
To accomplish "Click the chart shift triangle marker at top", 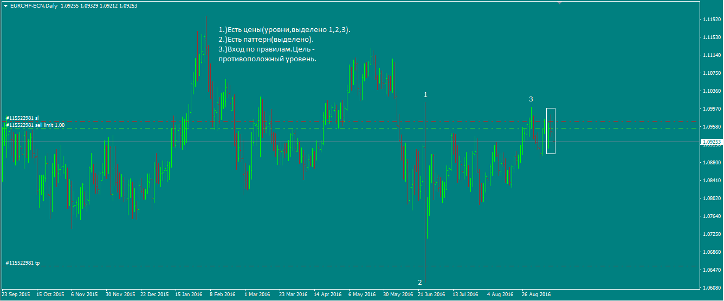I will 560,3.
